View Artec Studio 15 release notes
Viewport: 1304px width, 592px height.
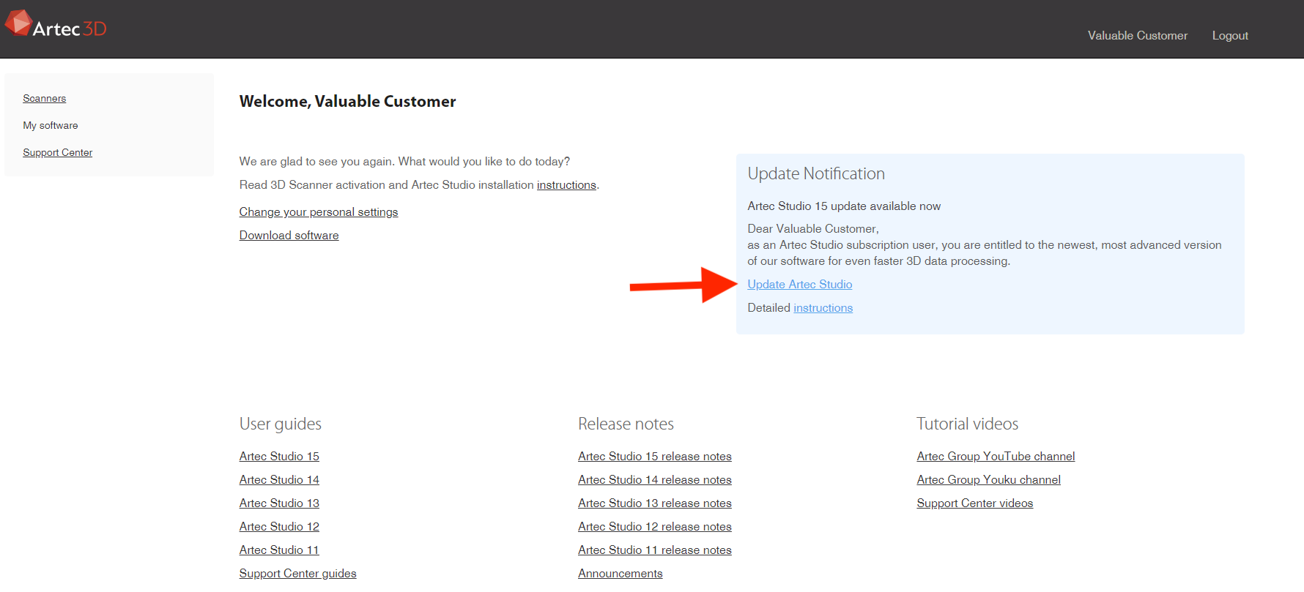[x=654, y=457]
